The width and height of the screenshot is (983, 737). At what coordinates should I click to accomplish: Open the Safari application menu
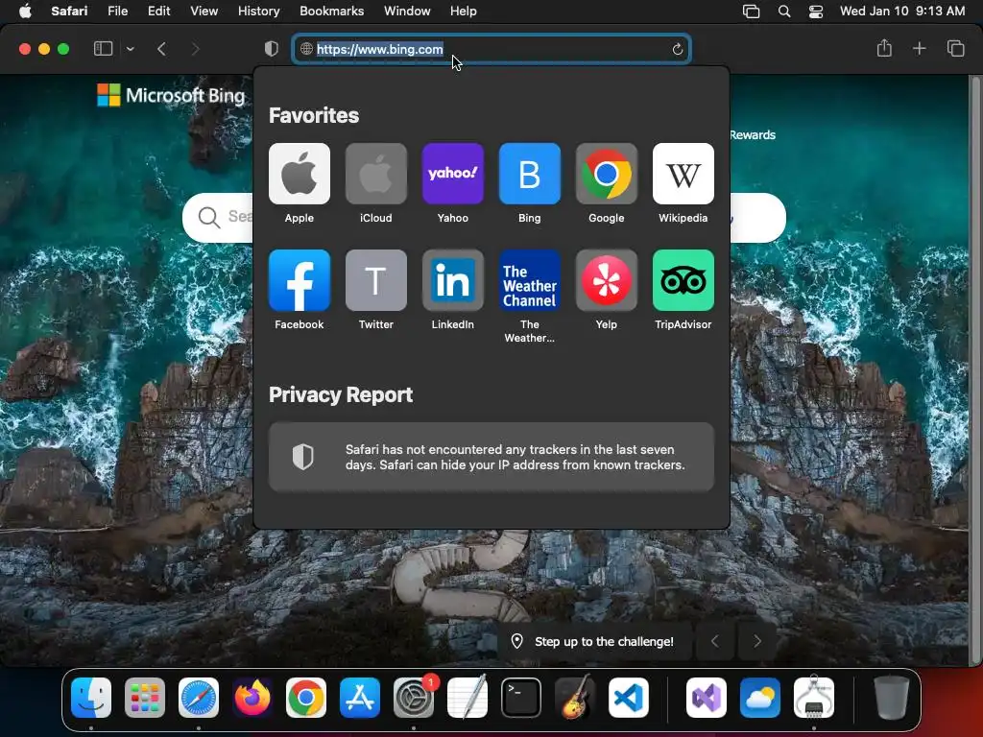click(69, 12)
